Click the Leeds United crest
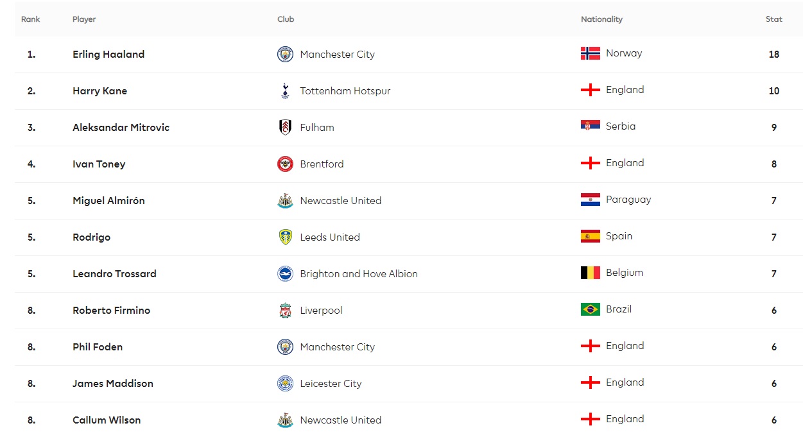The height and width of the screenshot is (437, 803). coord(285,237)
